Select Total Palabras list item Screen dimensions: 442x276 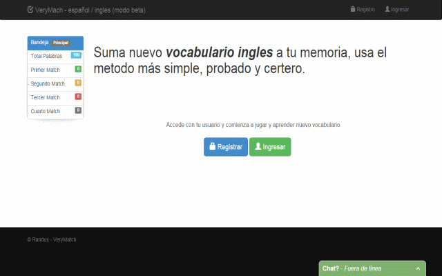(x=55, y=57)
